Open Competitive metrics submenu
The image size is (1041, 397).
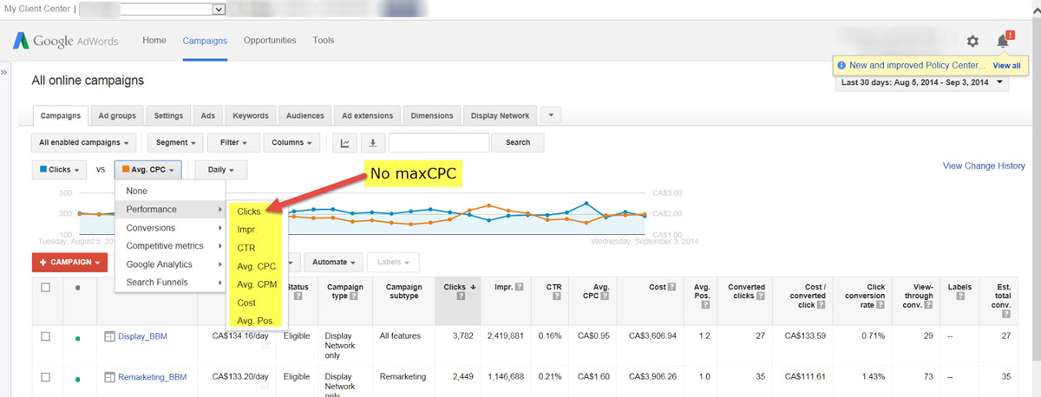pos(170,246)
